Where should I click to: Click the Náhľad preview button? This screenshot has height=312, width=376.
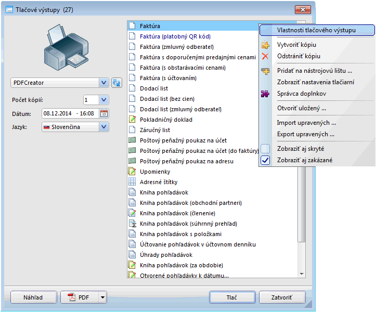click(33, 297)
